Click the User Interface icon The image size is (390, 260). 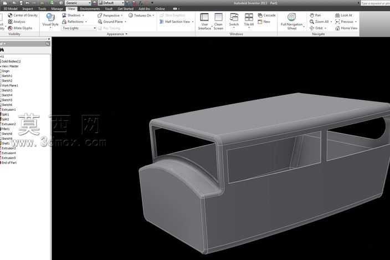[204, 17]
